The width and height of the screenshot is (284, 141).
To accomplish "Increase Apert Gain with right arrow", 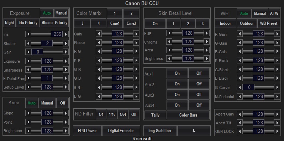I will (277, 114).
